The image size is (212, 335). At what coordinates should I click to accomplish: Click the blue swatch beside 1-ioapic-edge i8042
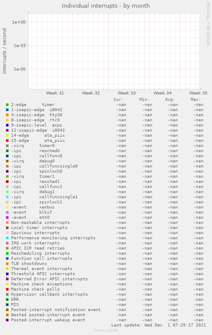click(x=7, y=110)
